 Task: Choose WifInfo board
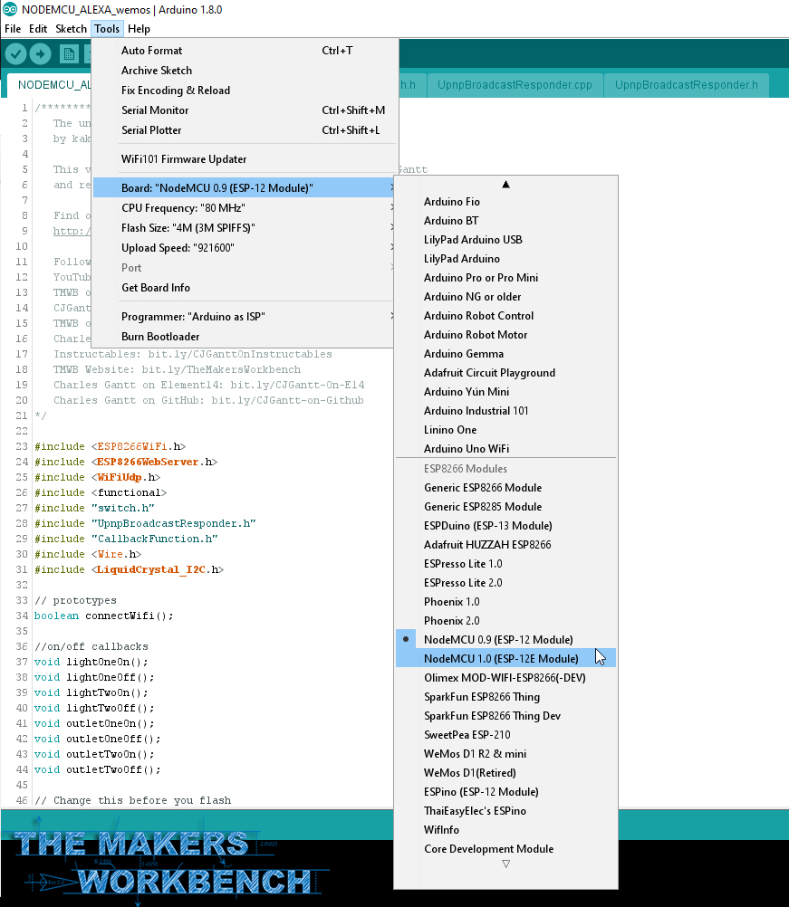[506, 829]
